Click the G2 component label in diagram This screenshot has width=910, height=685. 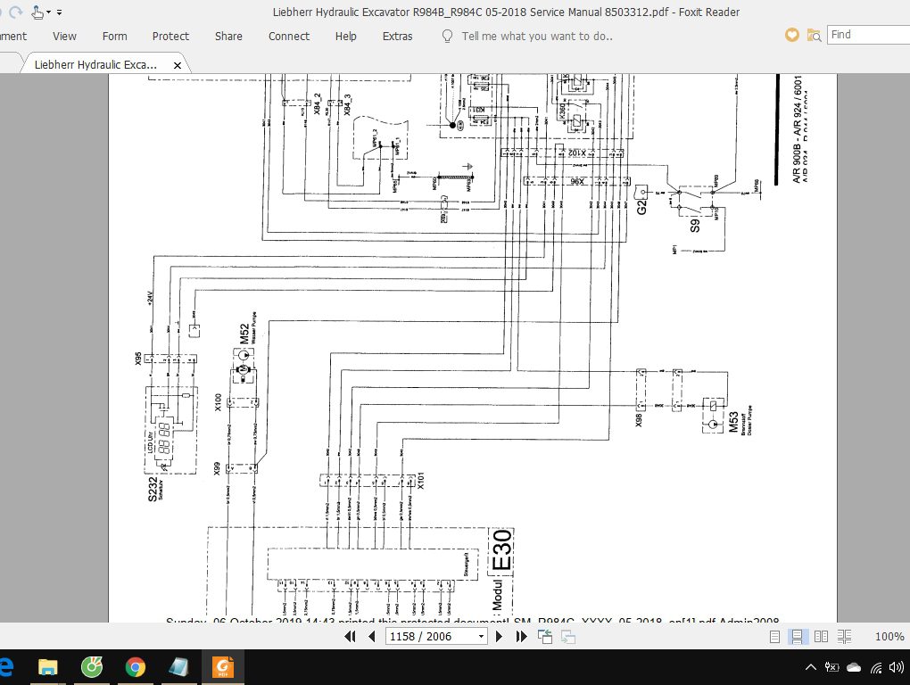[641, 207]
